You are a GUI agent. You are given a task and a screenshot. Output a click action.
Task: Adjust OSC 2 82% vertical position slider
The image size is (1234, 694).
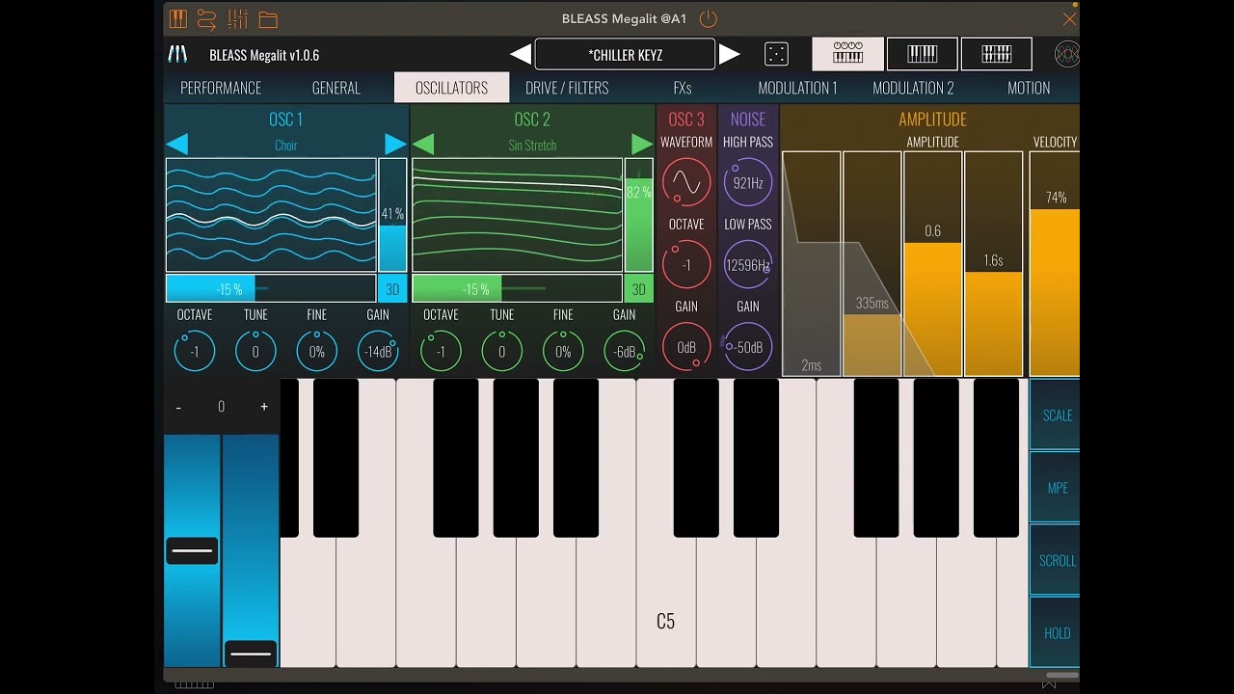tap(638, 215)
